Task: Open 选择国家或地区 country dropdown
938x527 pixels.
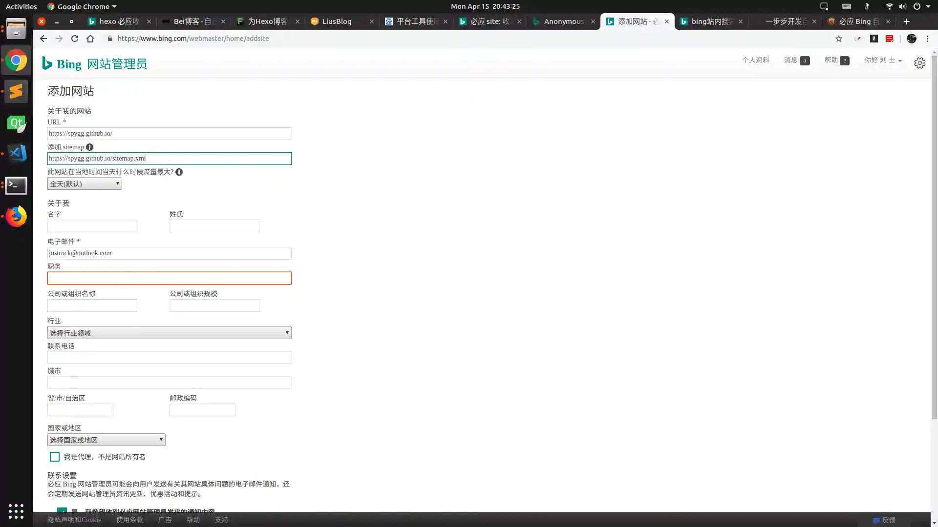Action: tap(107, 440)
